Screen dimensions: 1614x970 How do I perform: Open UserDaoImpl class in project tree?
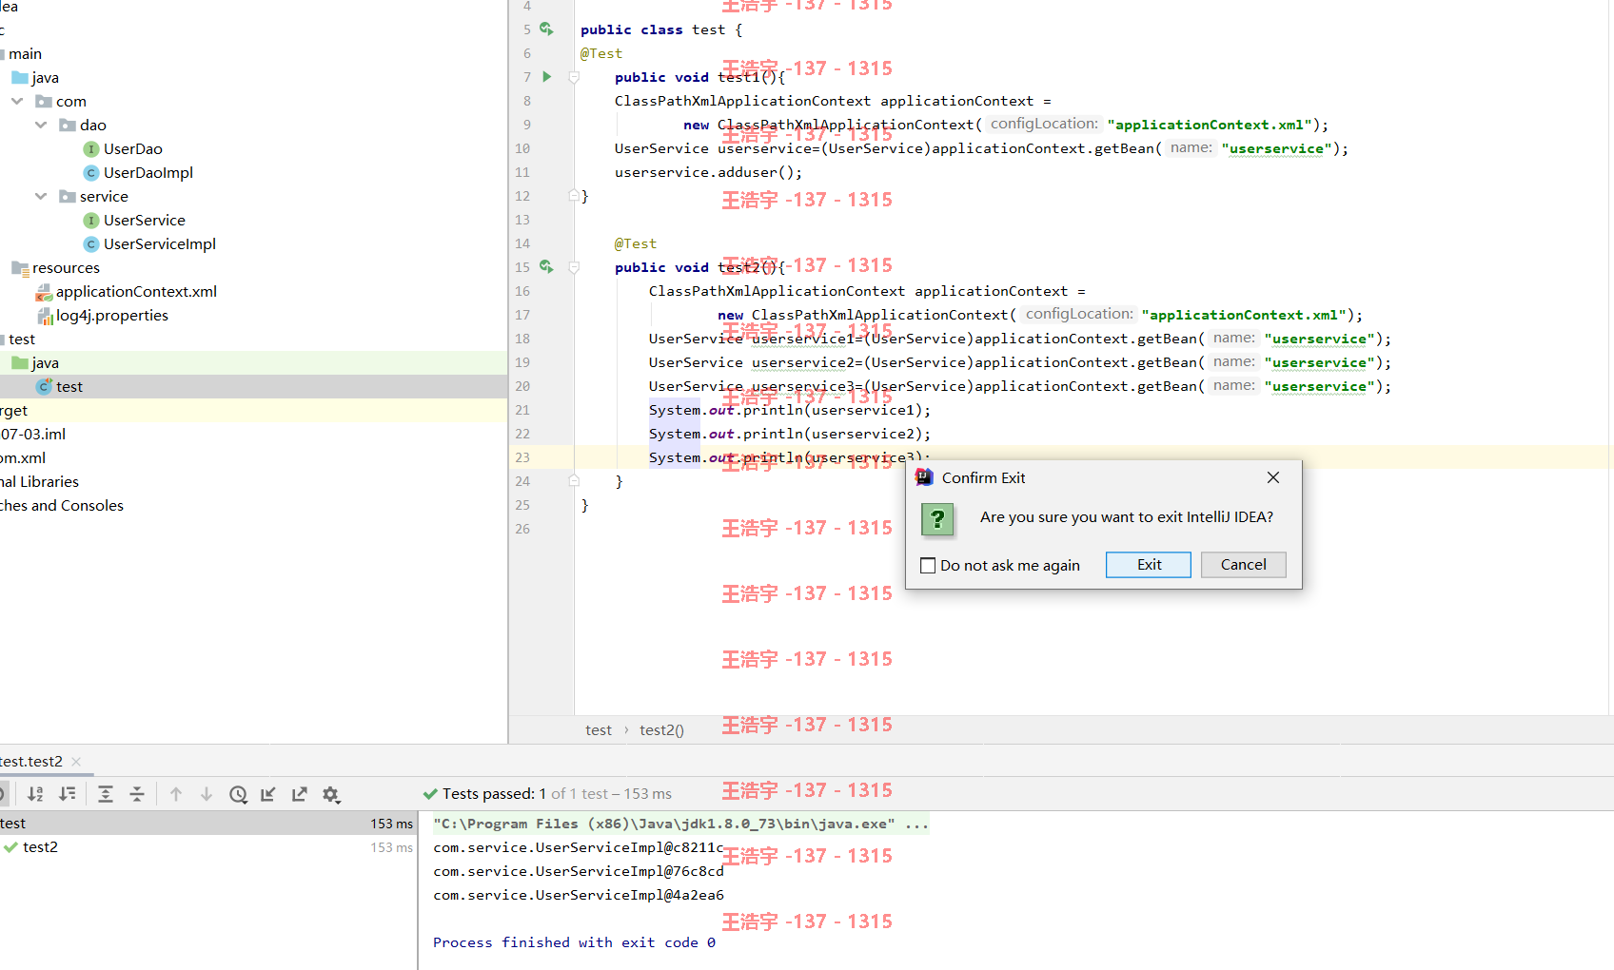tap(148, 172)
